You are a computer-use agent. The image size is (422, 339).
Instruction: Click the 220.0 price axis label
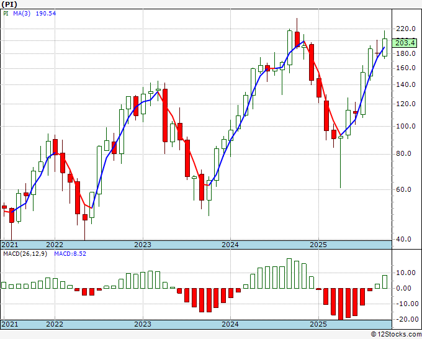pos(406,29)
